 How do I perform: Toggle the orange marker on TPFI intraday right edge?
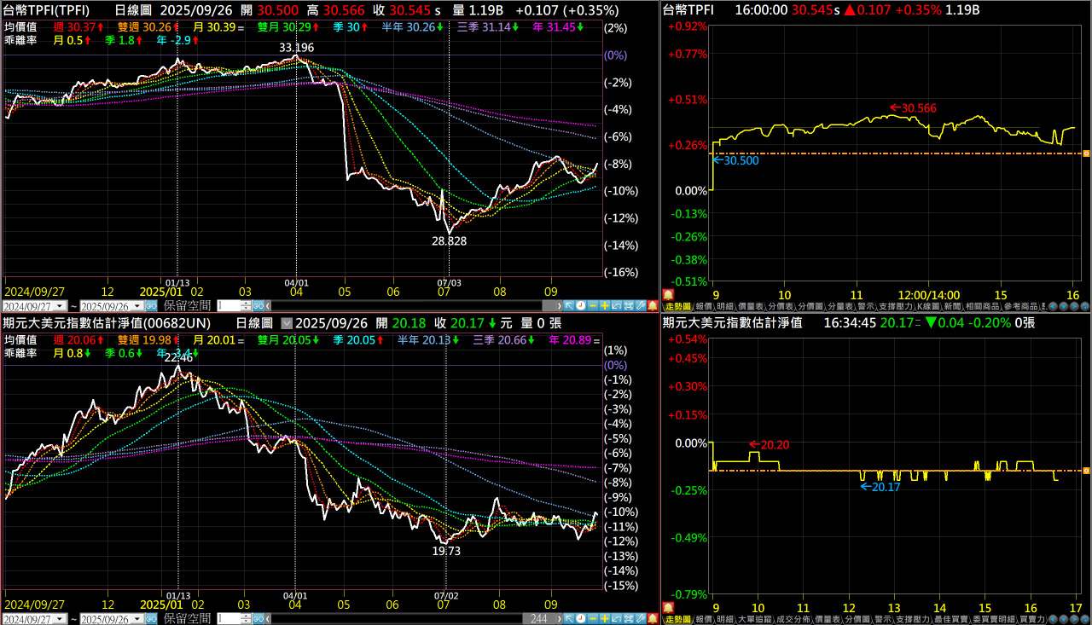pos(1086,153)
